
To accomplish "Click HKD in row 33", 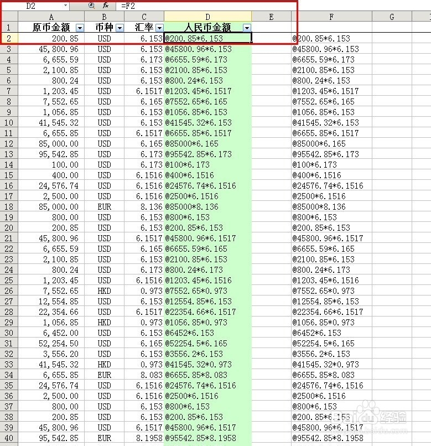I will pos(104,364).
